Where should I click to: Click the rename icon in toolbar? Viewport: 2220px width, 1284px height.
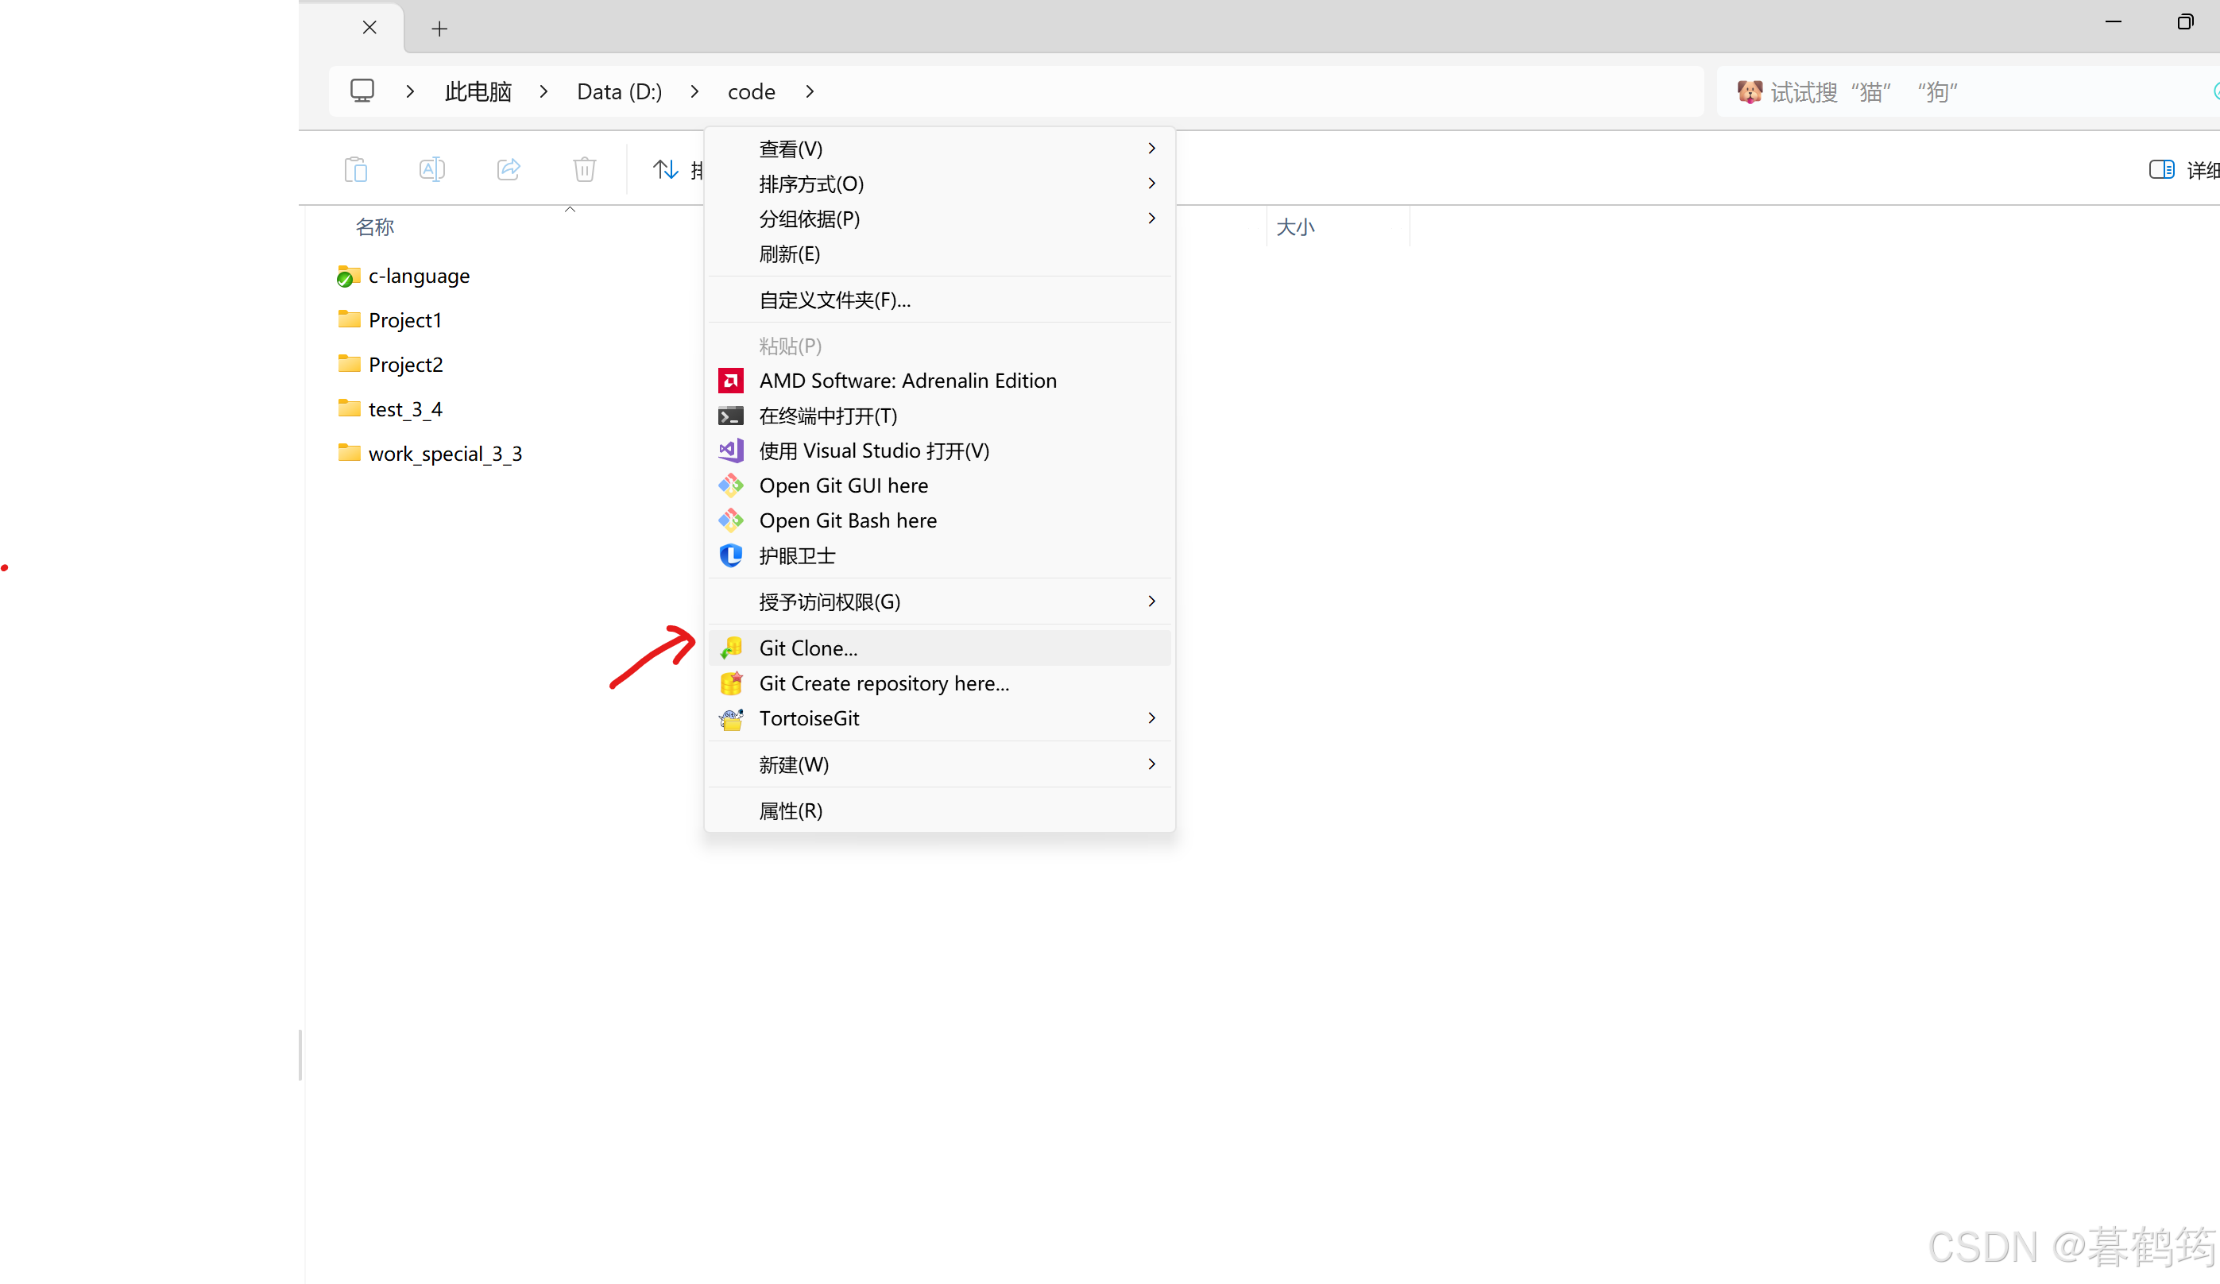tap(431, 169)
